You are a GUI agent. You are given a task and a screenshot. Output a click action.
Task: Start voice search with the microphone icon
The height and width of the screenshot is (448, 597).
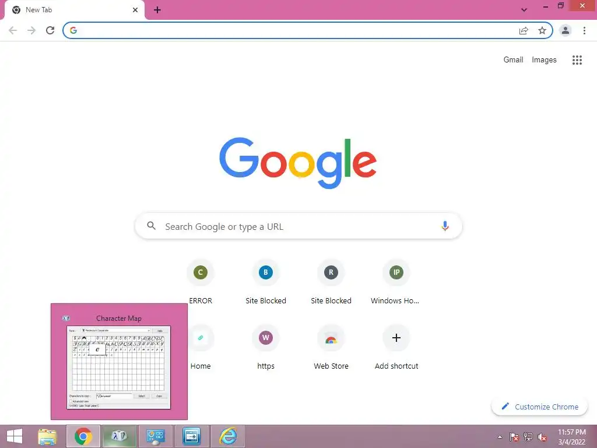click(445, 226)
